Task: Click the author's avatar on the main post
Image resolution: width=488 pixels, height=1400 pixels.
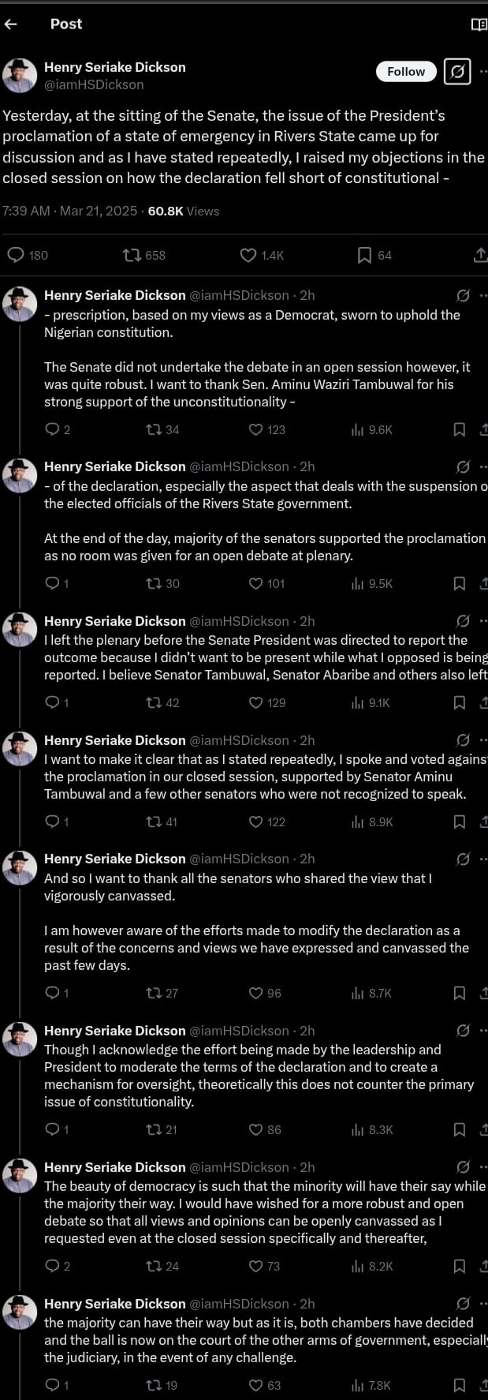Action: 20,76
